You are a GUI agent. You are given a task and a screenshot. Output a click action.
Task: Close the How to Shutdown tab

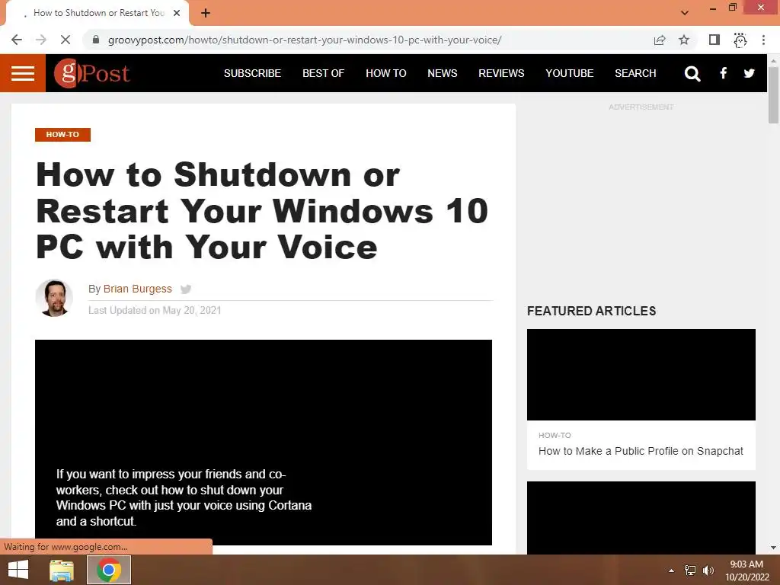(177, 13)
